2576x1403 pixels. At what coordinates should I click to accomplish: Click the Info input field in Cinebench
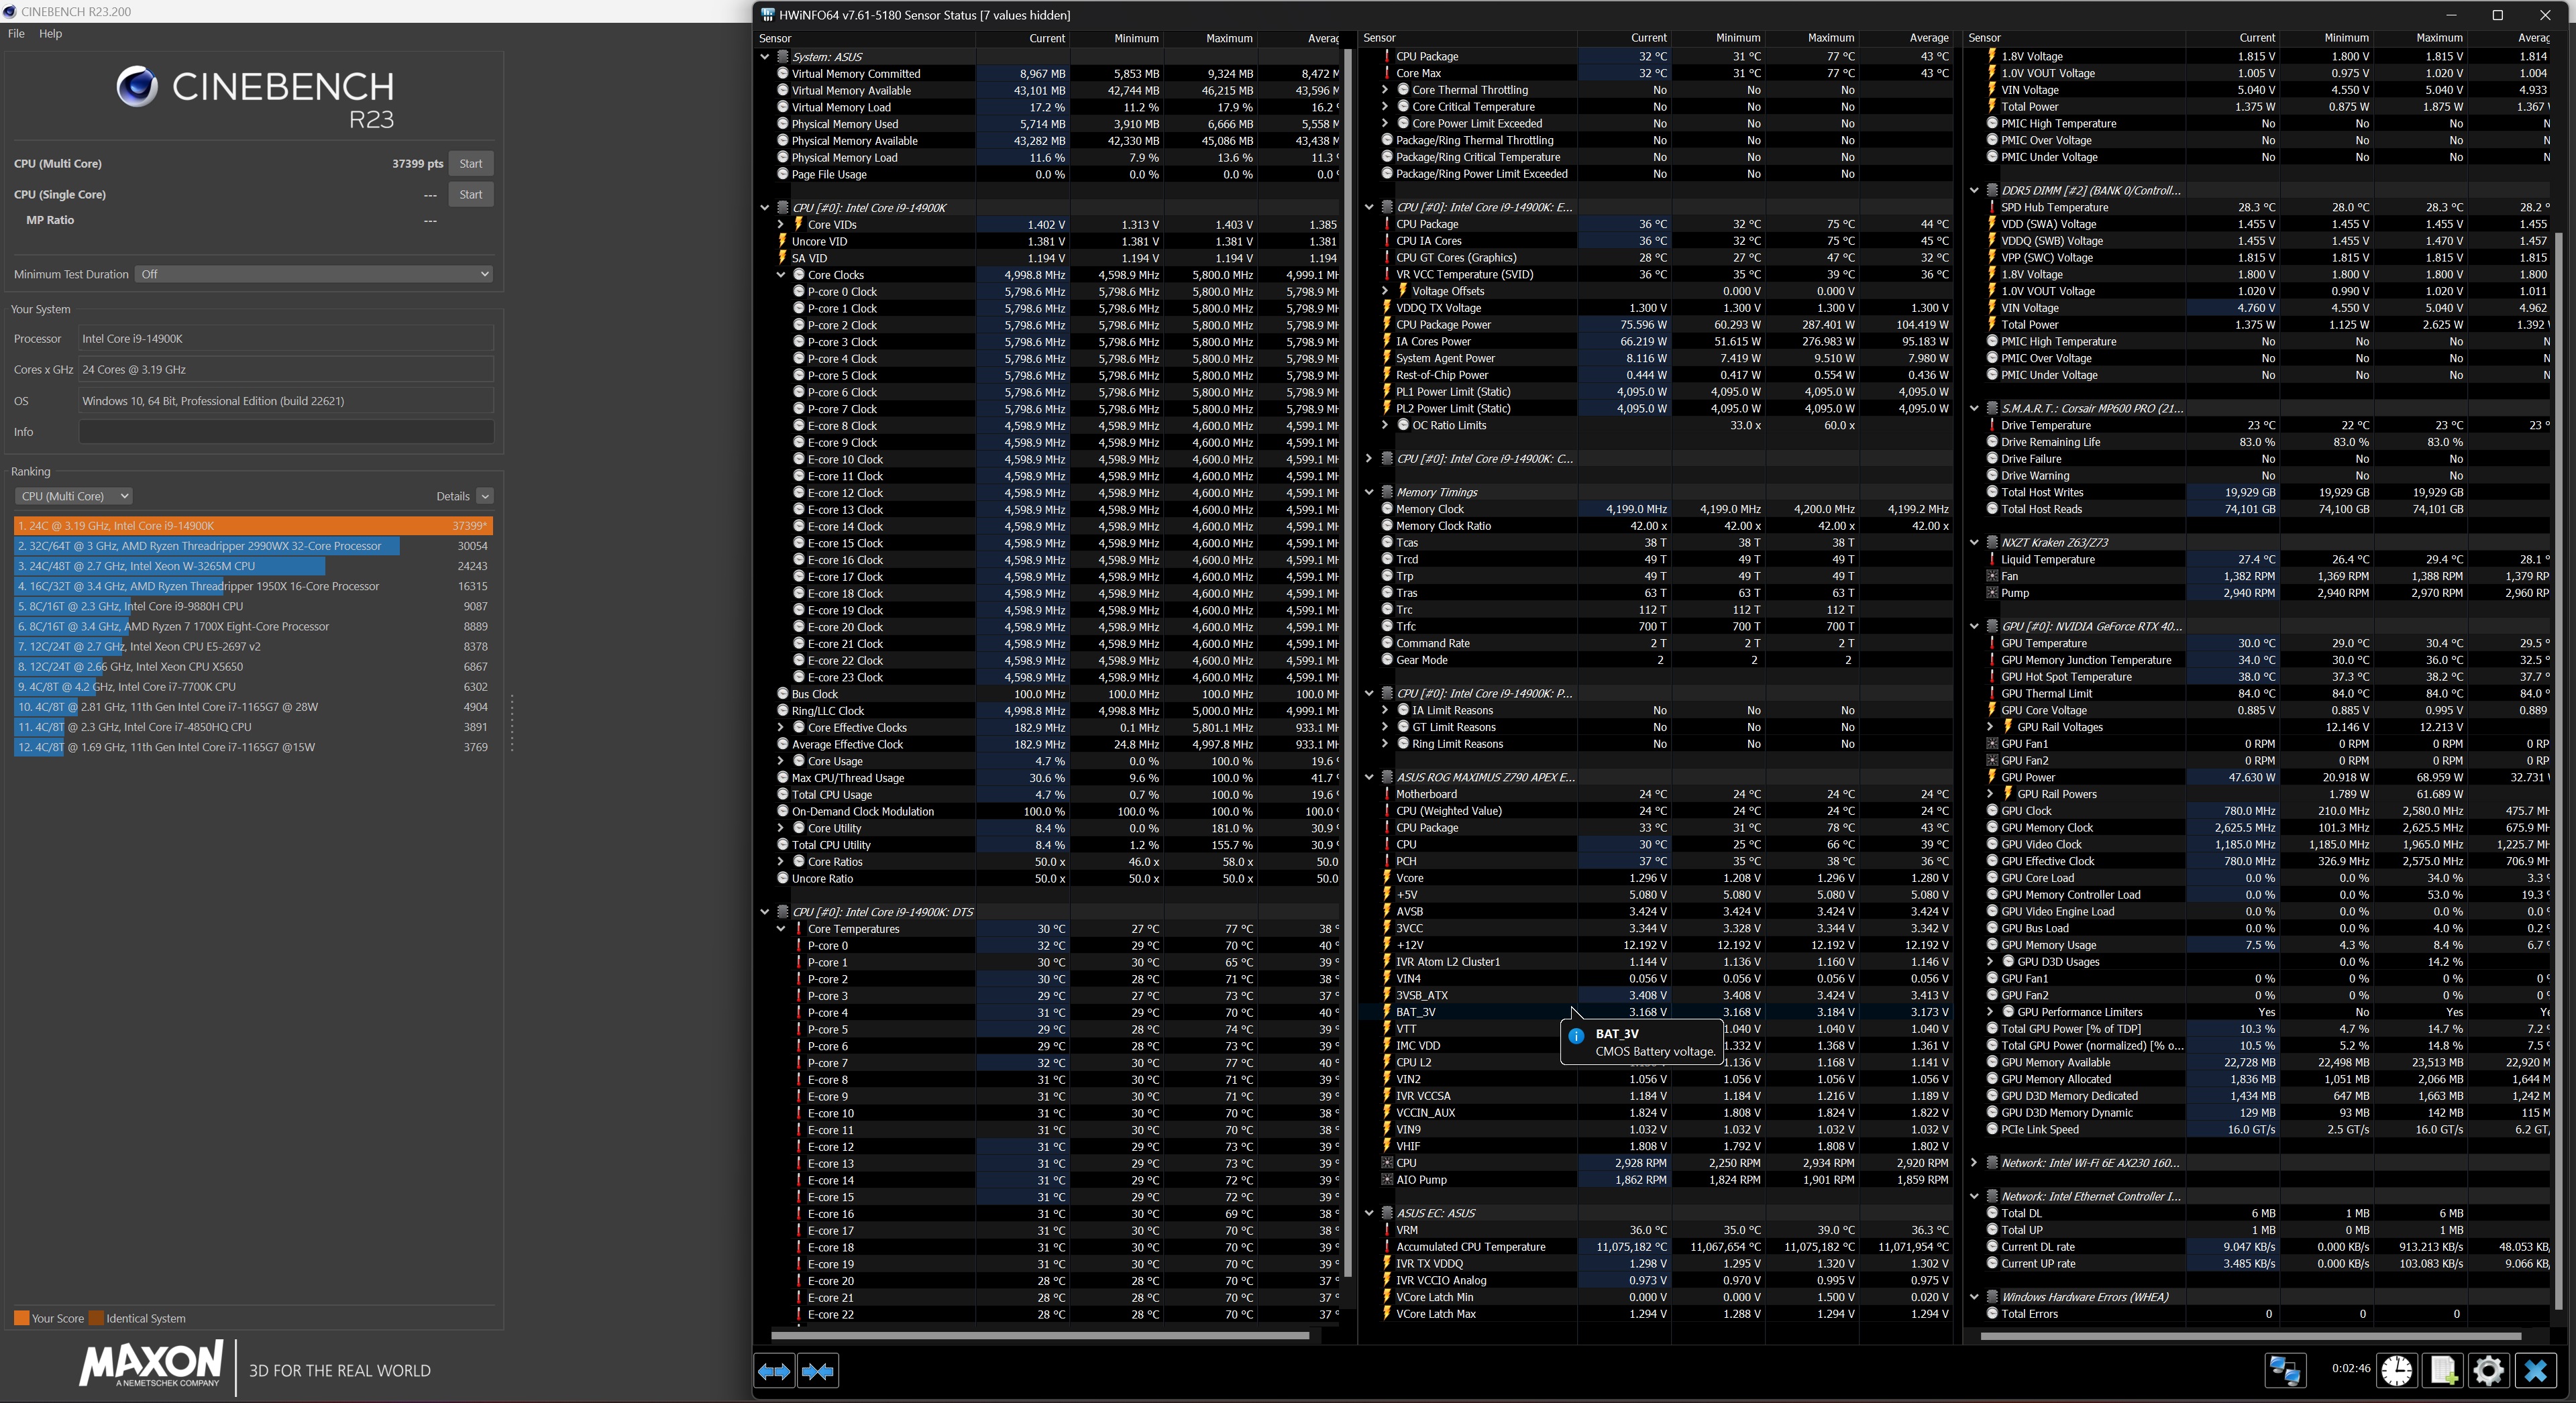[286, 432]
